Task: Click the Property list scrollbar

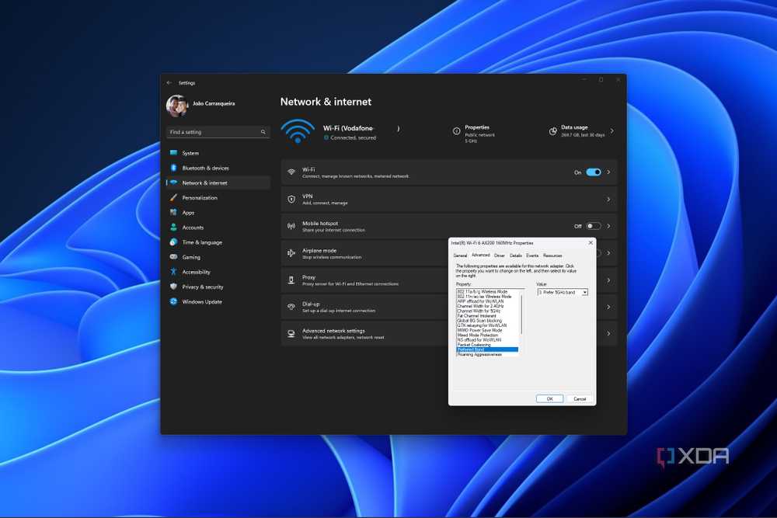Action: 521,314
